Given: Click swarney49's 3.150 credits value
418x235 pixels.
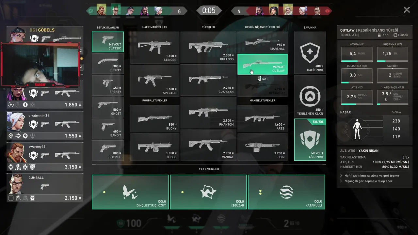Looking at the screenshot, I should (x=73, y=167).
